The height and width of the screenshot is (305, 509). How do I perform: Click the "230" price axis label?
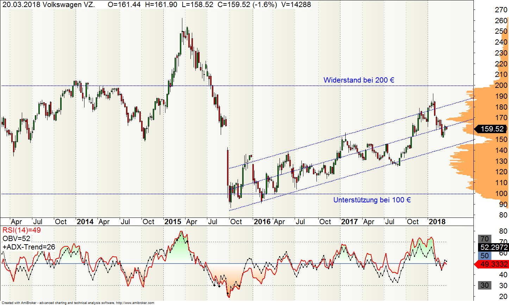(501, 53)
